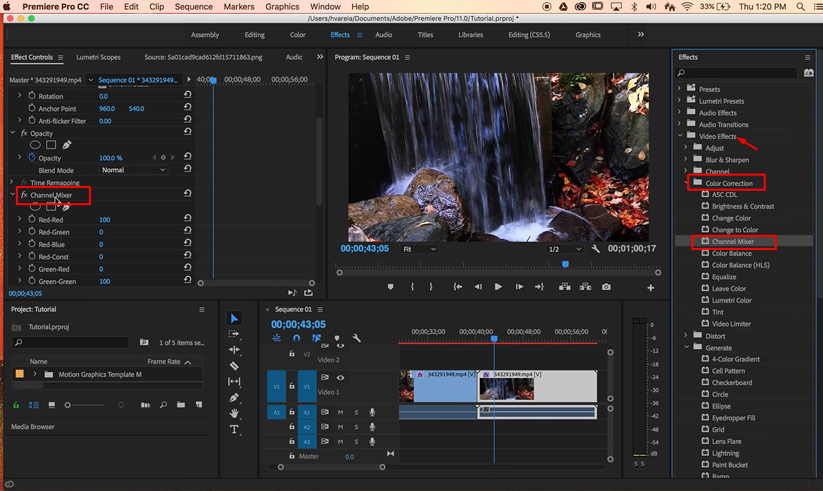Click New Bin icon in Project panel

[181, 404]
